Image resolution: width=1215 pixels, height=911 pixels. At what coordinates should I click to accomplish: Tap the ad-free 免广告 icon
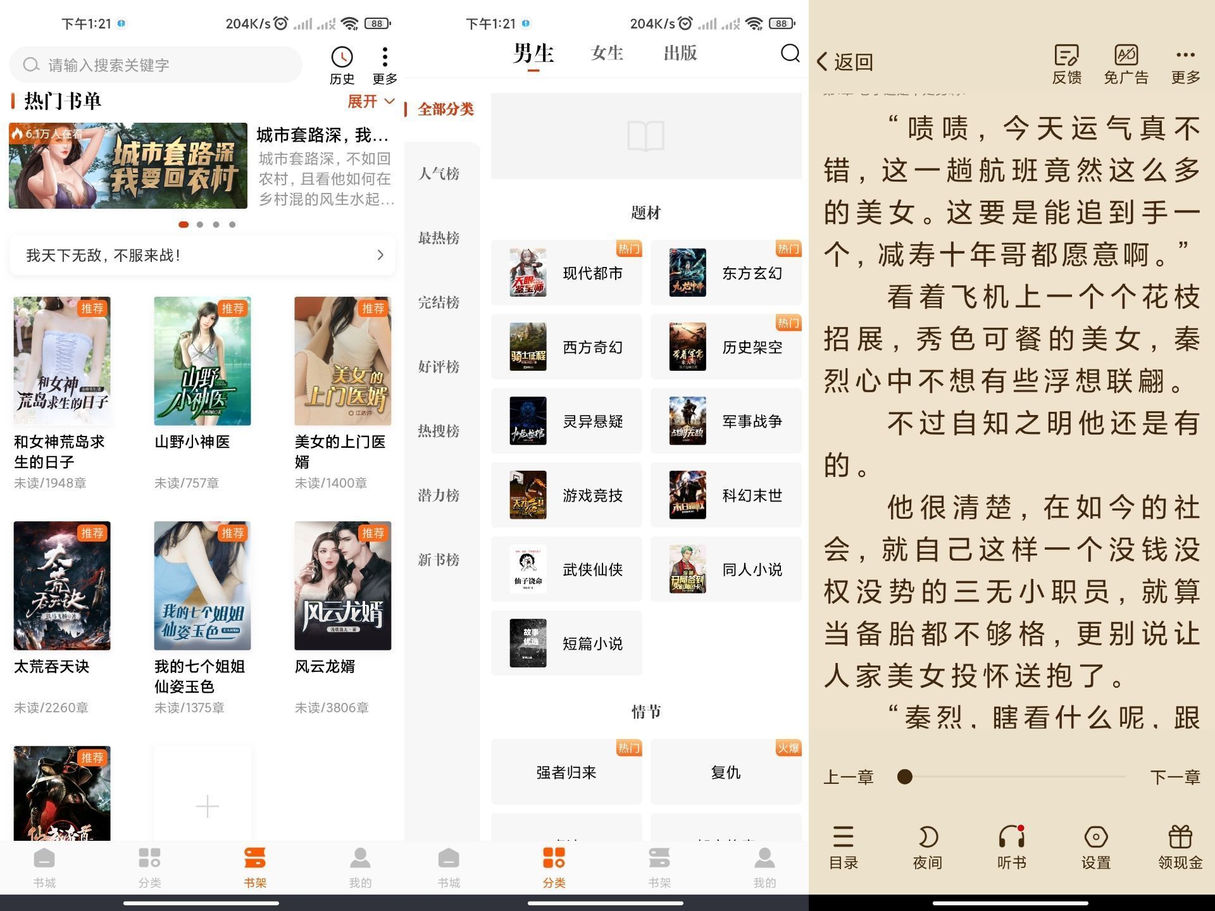pyautogui.click(x=1126, y=65)
